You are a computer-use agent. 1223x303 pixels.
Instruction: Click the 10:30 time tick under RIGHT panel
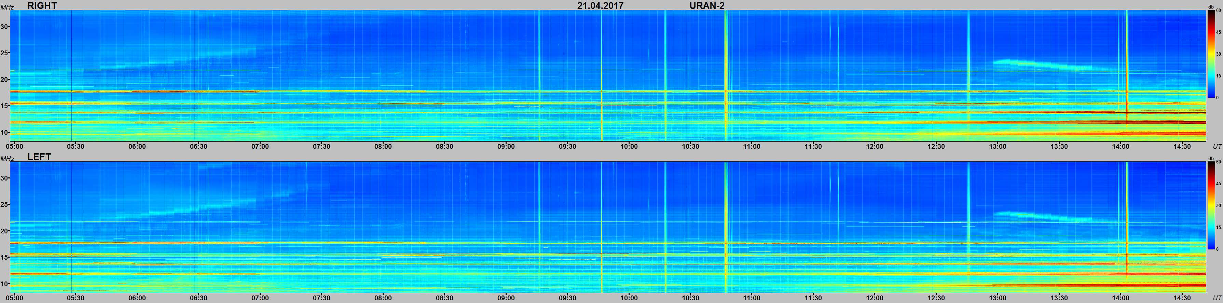tap(690, 146)
